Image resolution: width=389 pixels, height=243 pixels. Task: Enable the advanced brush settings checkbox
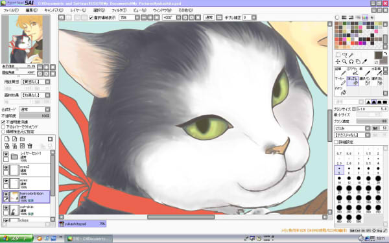[336, 142]
